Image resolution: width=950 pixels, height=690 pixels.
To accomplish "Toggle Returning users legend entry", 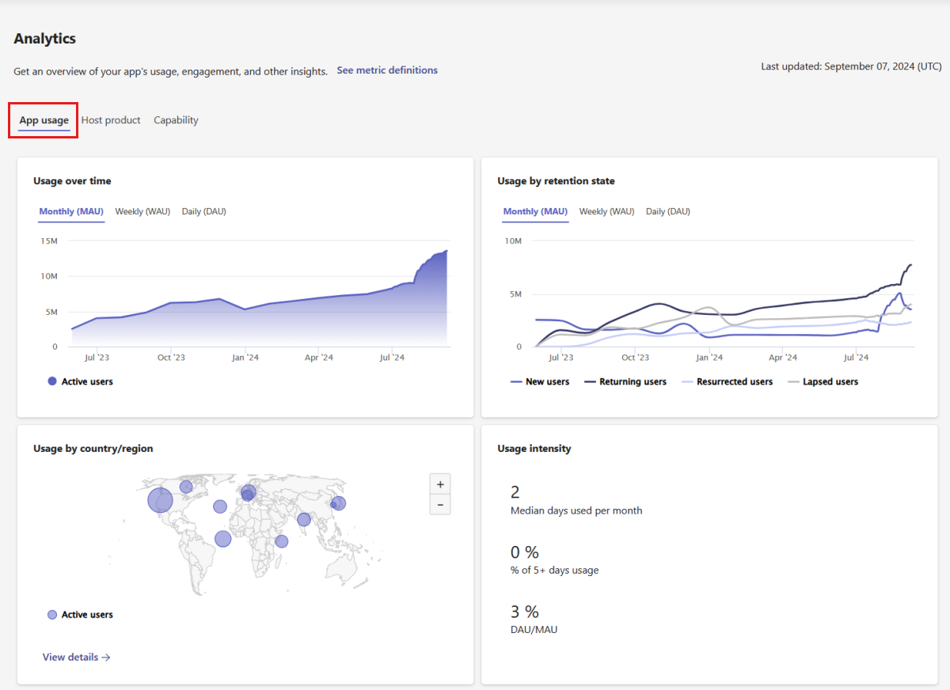I will coord(625,381).
